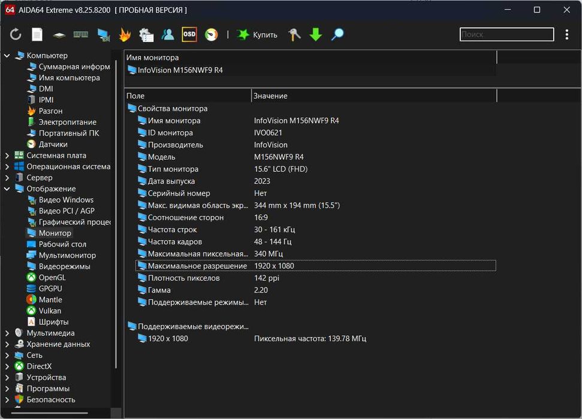The height and width of the screenshot is (419, 582).
Task: Open Рабочий стол tree item
Action: tap(57, 244)
